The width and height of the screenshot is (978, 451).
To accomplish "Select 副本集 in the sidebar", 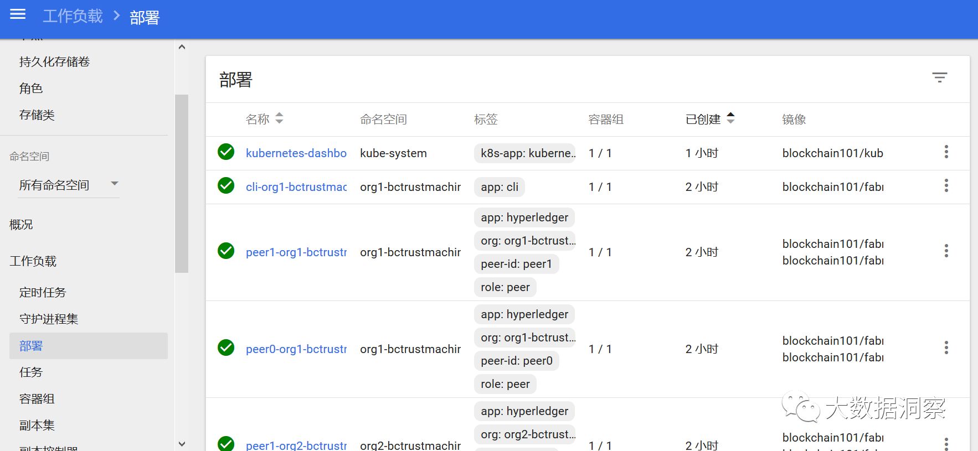I will point(37,426).
